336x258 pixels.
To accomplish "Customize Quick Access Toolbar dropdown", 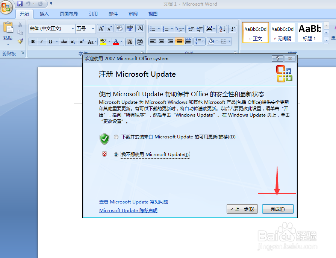I will click(51, 3).
